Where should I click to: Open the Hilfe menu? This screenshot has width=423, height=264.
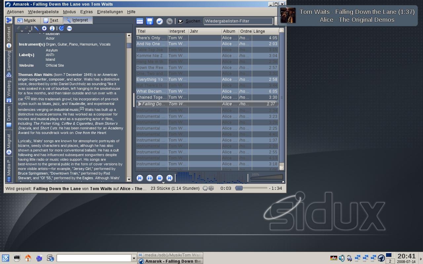pyautogui.click(x=131, y=12)
